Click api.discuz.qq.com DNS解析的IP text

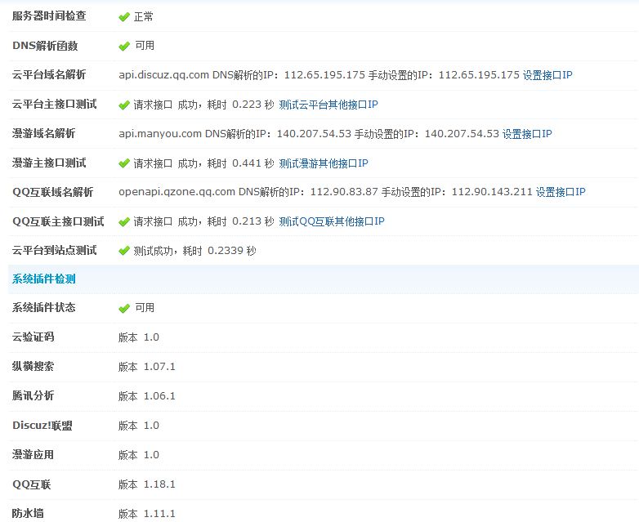[x=242, y=75]
